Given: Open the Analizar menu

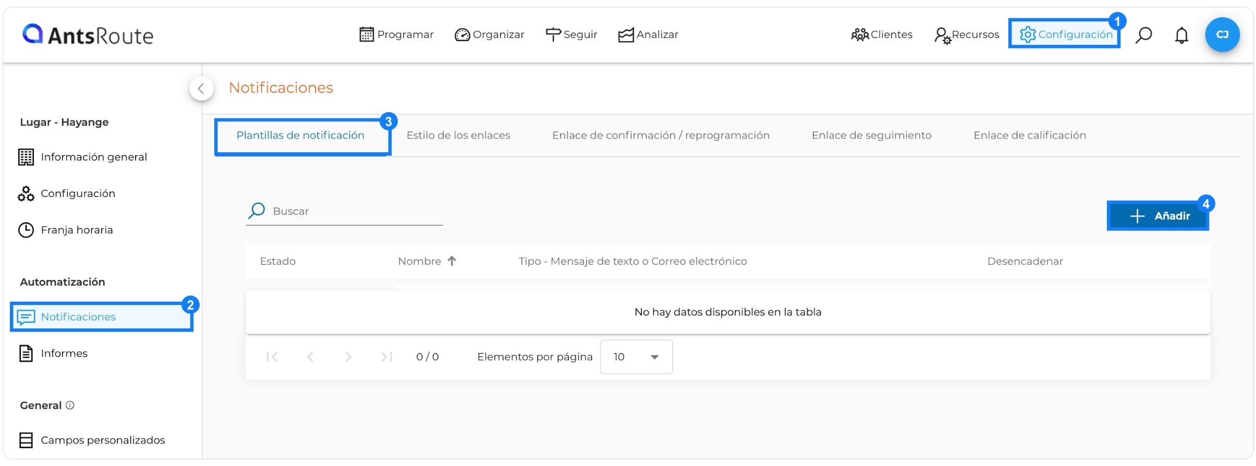Looking at the screenshot, I should click(x=648, y=34).
